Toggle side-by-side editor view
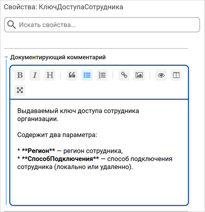This screenshot has width=205, height=212. pyautogui.click(x=176, y=75)
